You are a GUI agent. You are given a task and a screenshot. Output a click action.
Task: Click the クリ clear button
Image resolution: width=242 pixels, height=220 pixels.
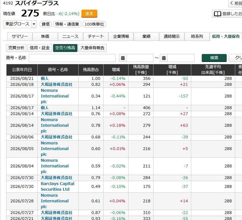click(x=235, y=58)
